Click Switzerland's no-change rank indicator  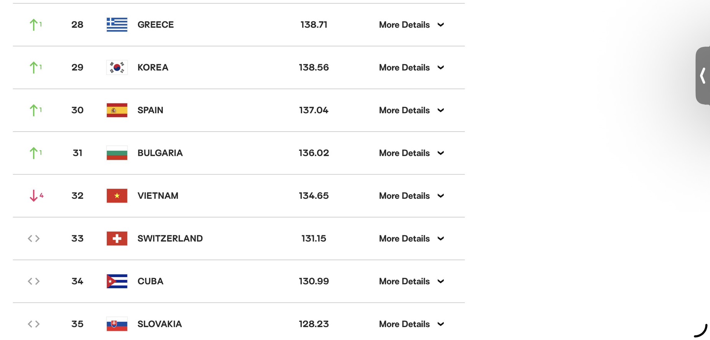click(x=34, y=239)
